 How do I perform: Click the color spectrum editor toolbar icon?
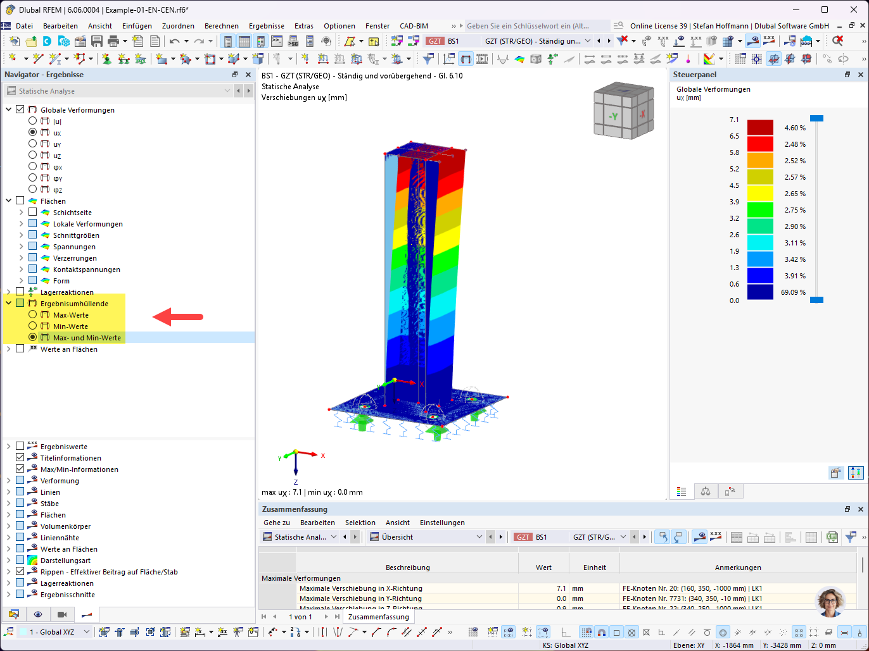pos(709,59)
